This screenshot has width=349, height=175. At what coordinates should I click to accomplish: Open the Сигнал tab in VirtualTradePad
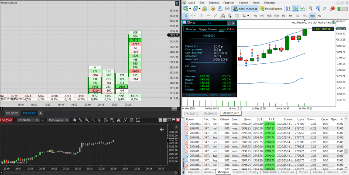click(212, 29)
